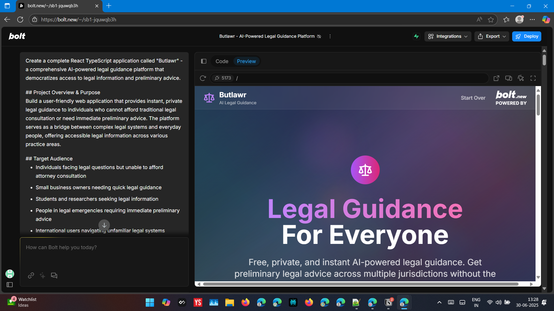Screen dimensions: 554x311
Task: Toggle the workbench sidebar panel icon
Action: 204,61
